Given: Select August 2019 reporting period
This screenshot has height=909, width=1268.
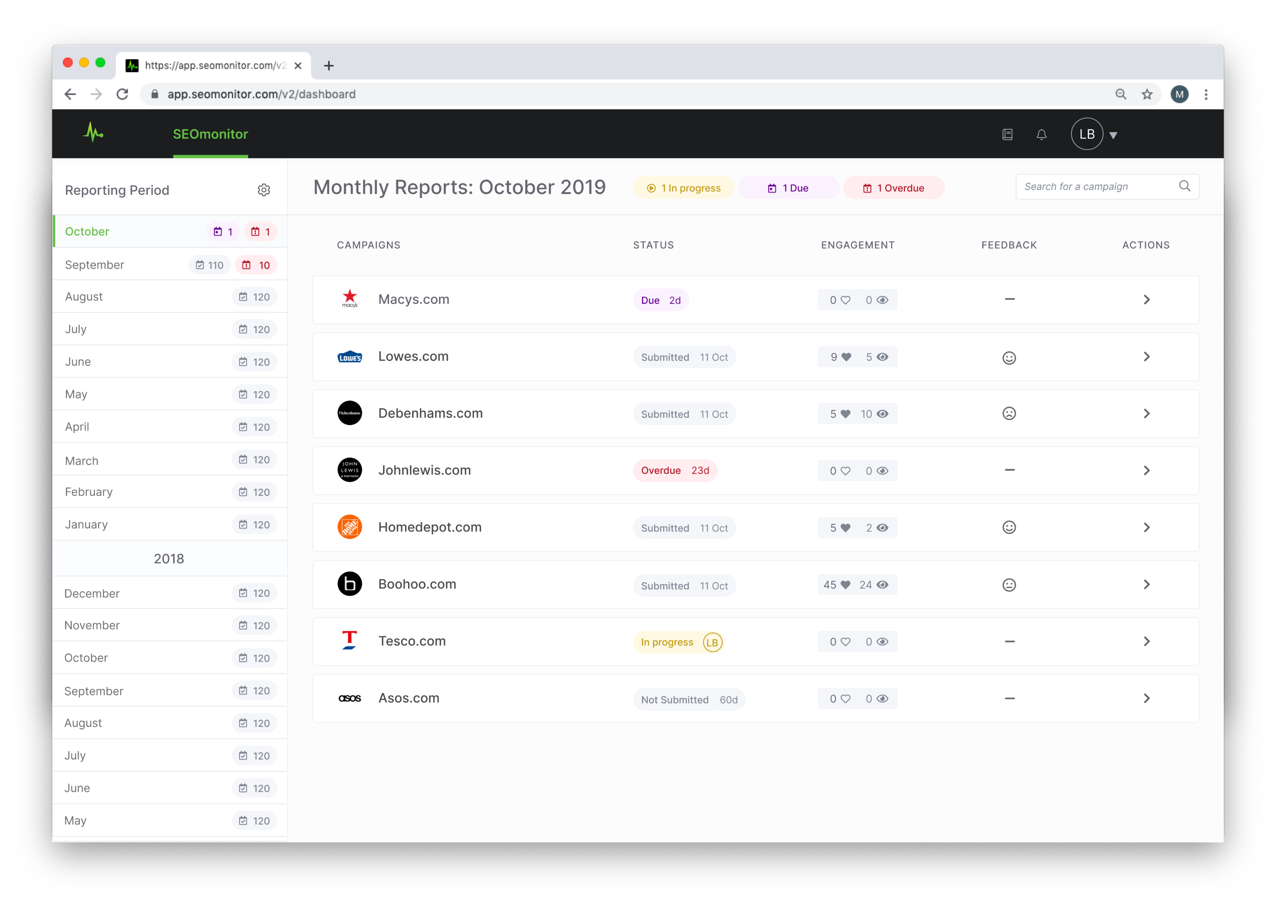Looking at the screenshot, I should pos(171,297).
